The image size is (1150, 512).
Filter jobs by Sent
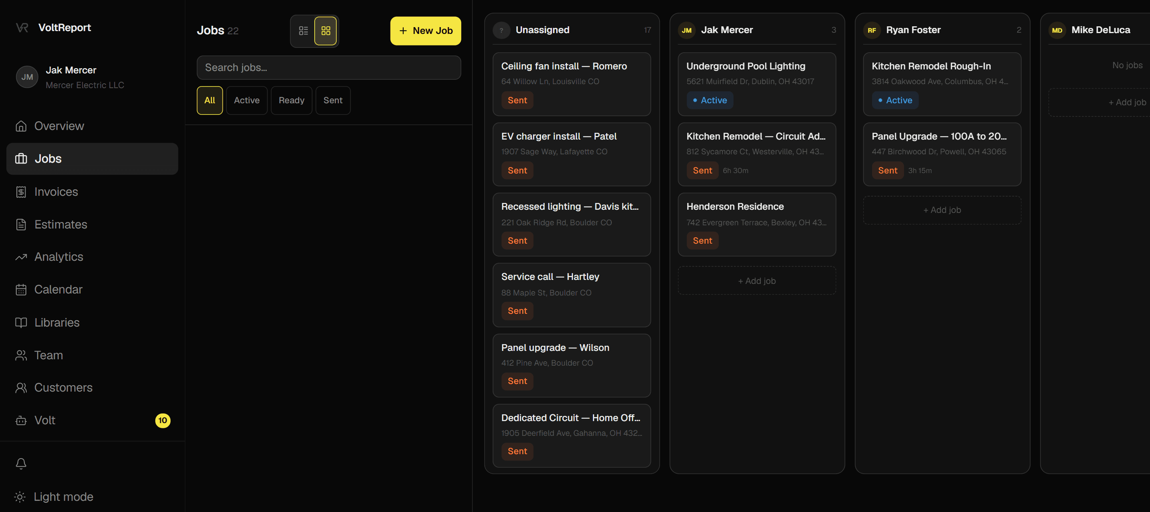pyautogui.click(x=333, y=100)
